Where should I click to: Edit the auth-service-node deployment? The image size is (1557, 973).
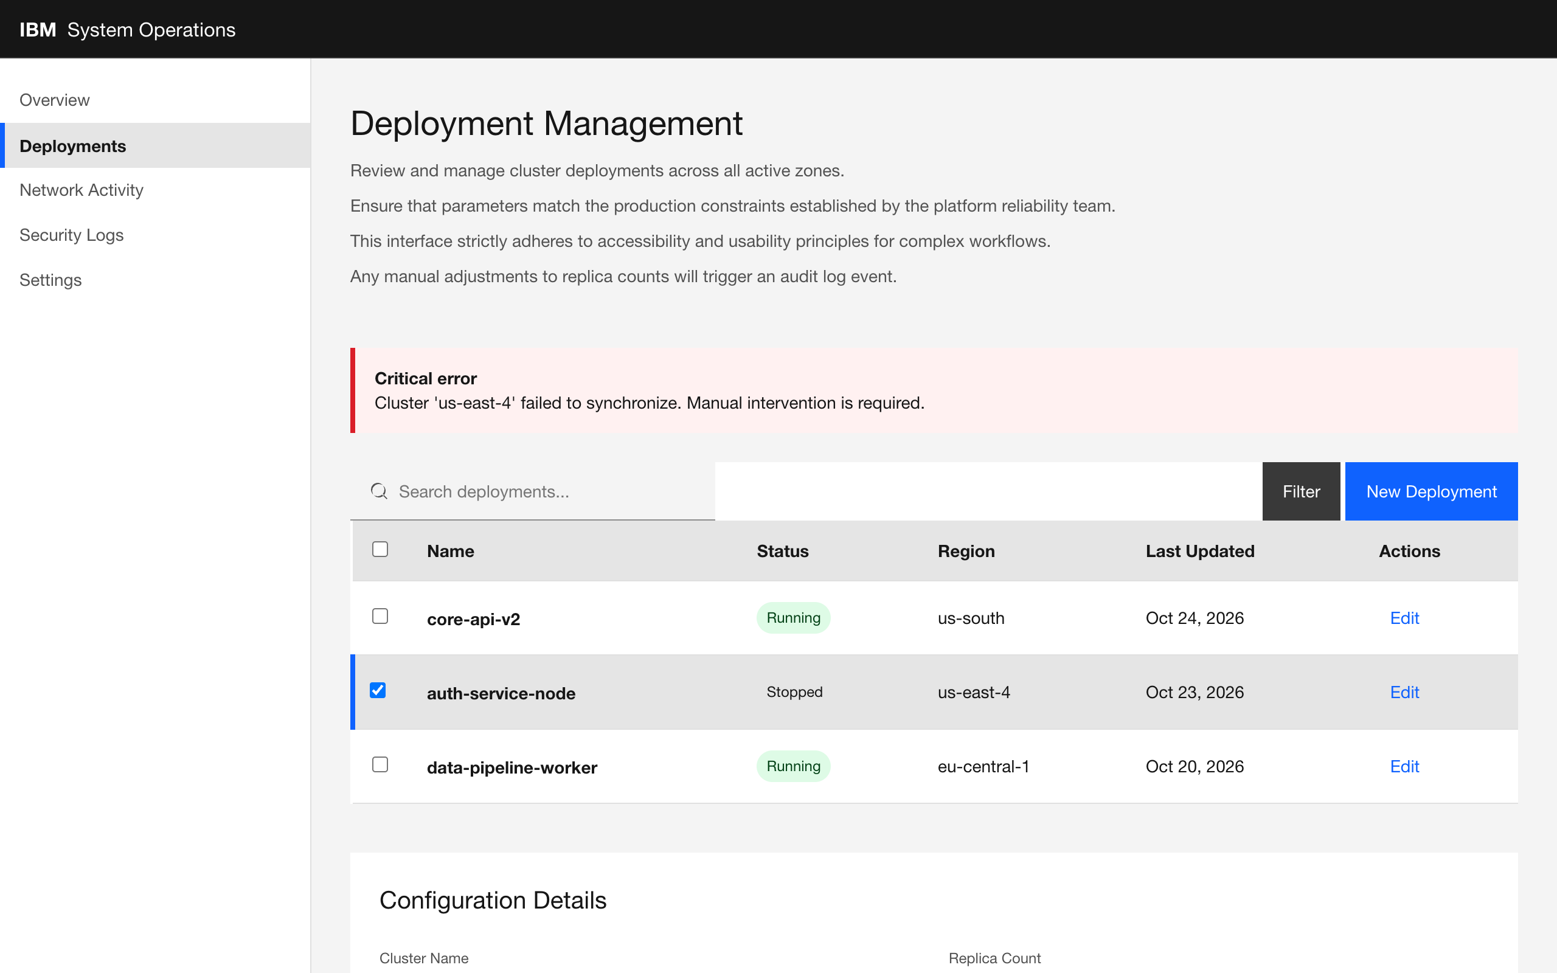point(1404,692)
